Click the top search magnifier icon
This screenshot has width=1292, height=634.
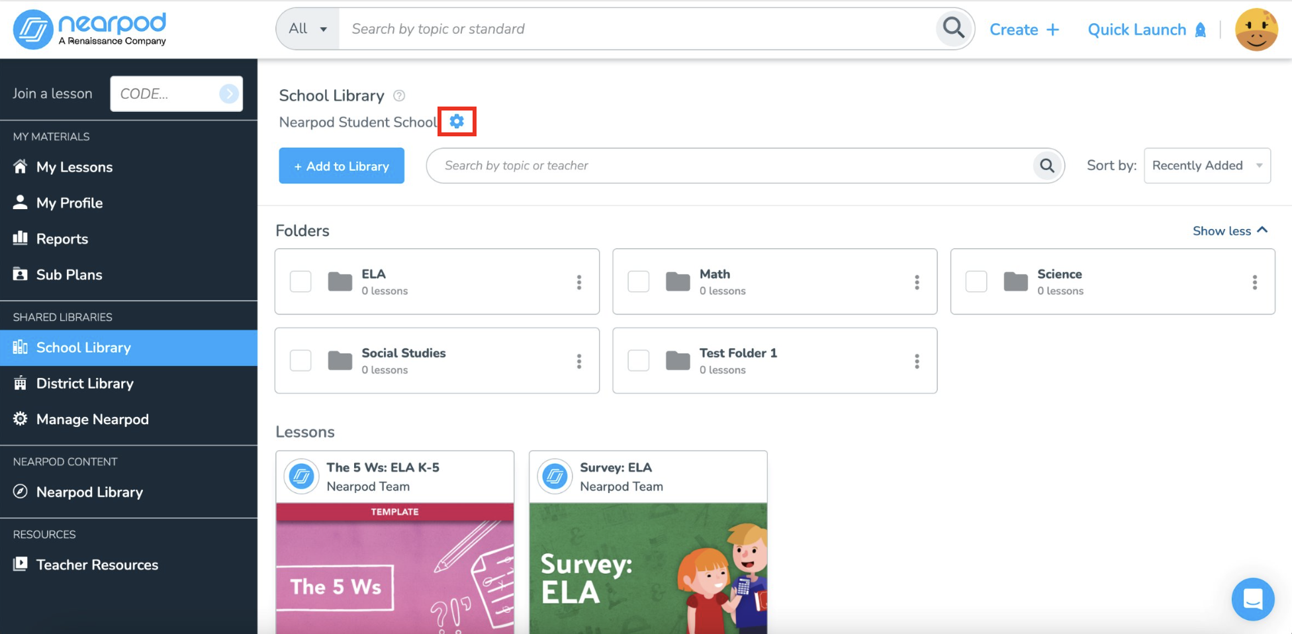click(x=953, y=28)
